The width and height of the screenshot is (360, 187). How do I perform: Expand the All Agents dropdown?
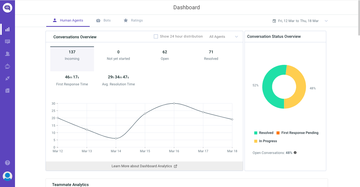223,37
